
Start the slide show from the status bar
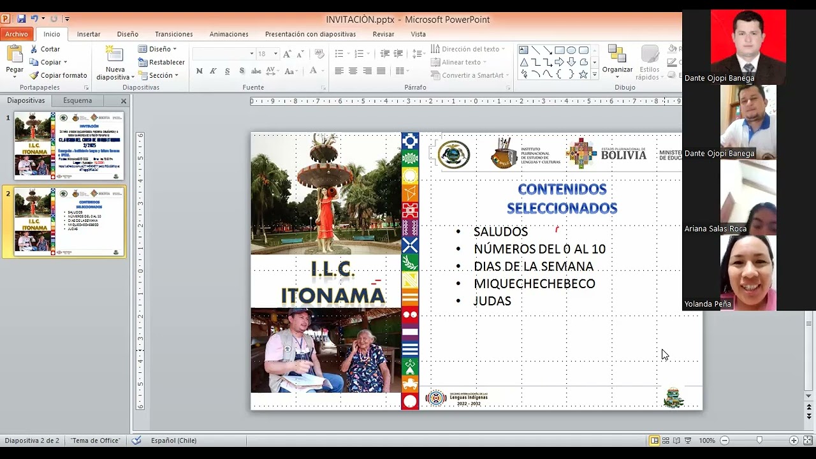[x=688, y=441]
